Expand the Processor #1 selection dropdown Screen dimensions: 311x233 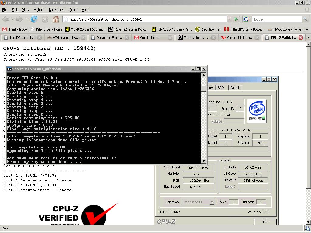point(212,202)
